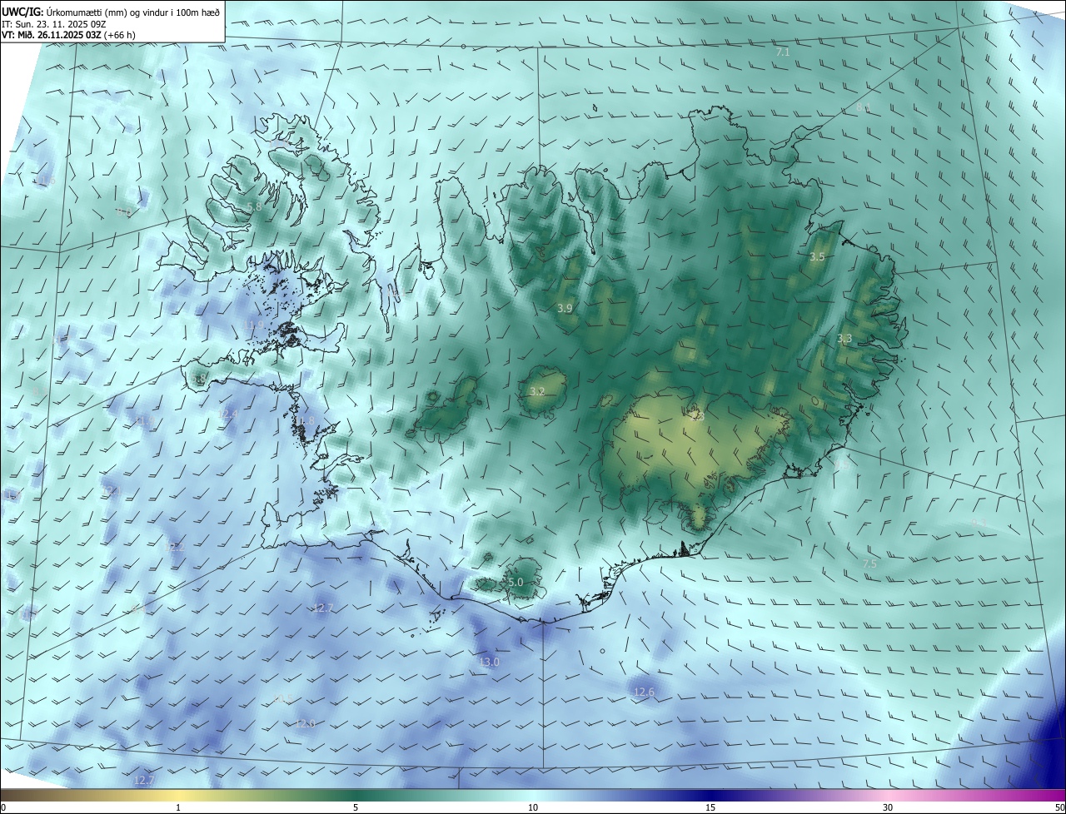Click the 'UWC/IG:' map title text
The height and width of the screenshot is (814, 1066).
tap(22, 11)
